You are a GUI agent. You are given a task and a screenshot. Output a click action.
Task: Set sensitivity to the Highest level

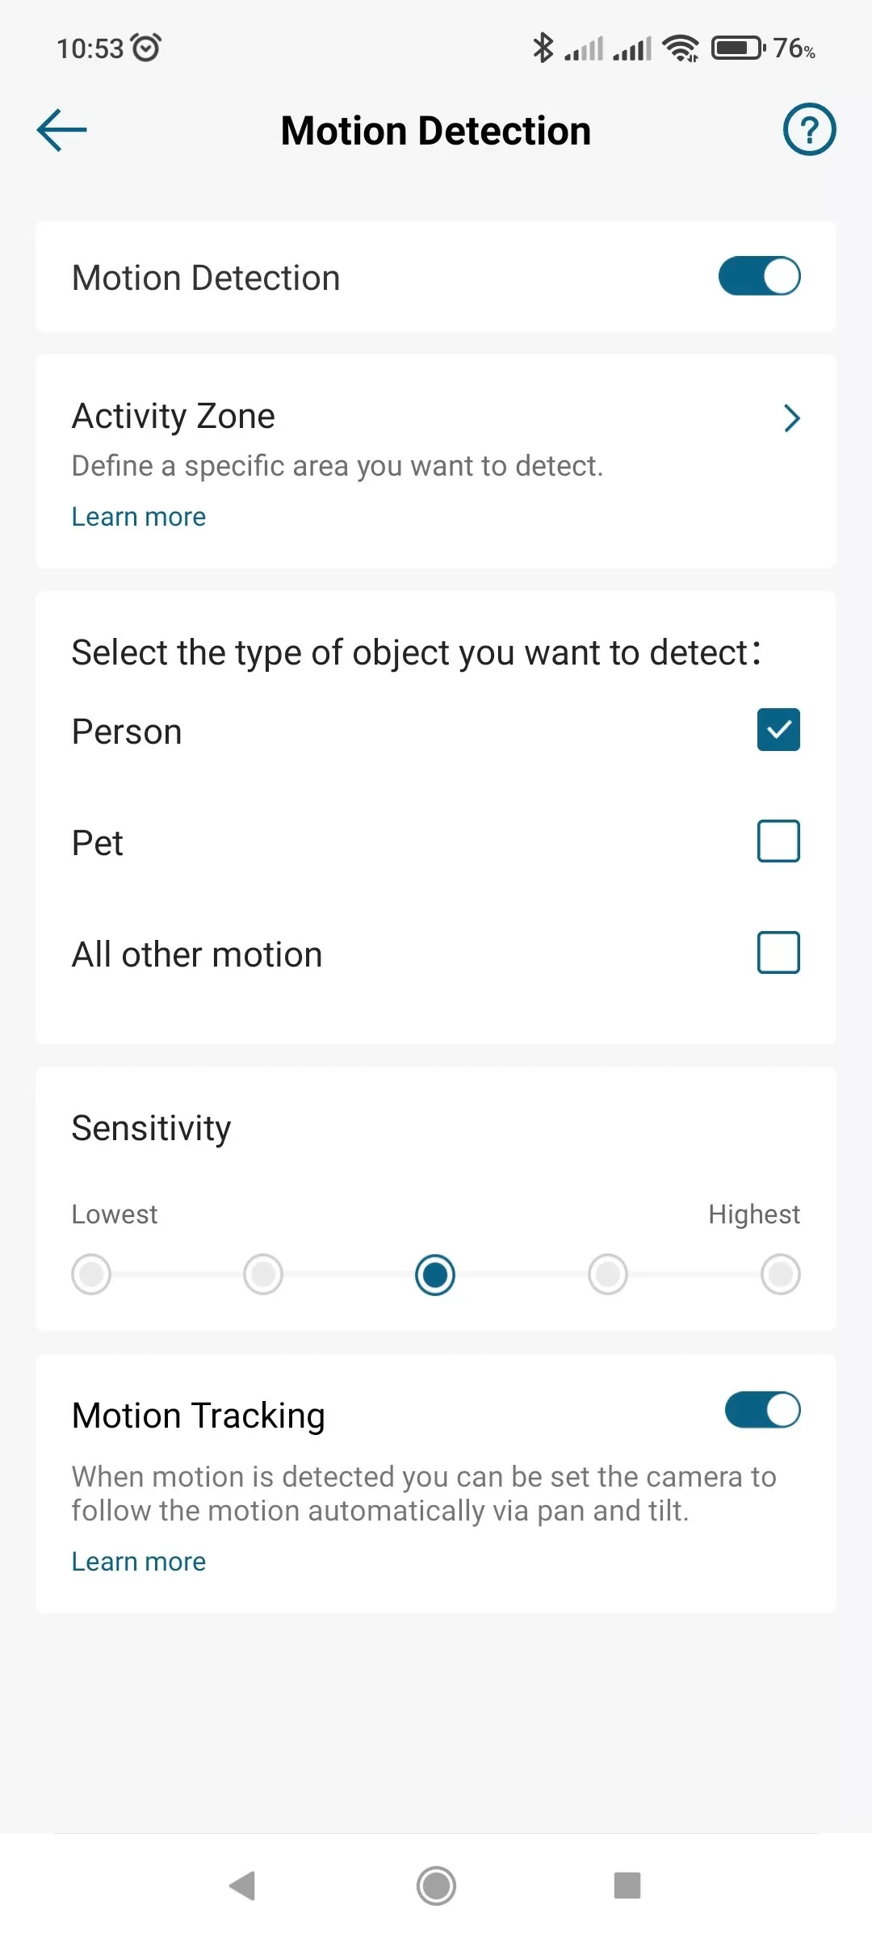point(780,1274)
